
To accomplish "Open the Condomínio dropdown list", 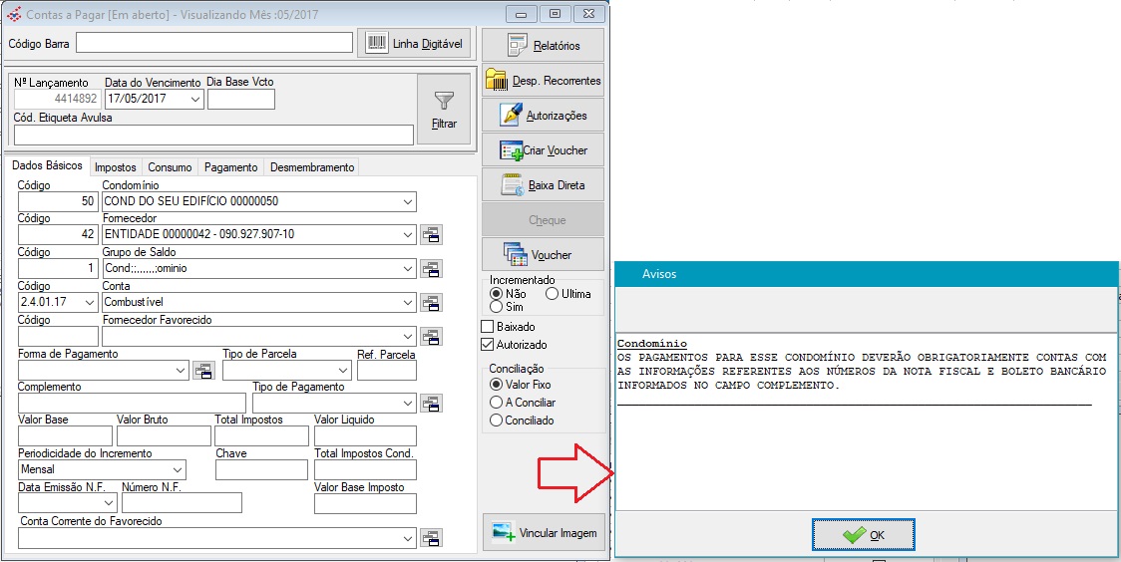I will (x=407, y=202).
